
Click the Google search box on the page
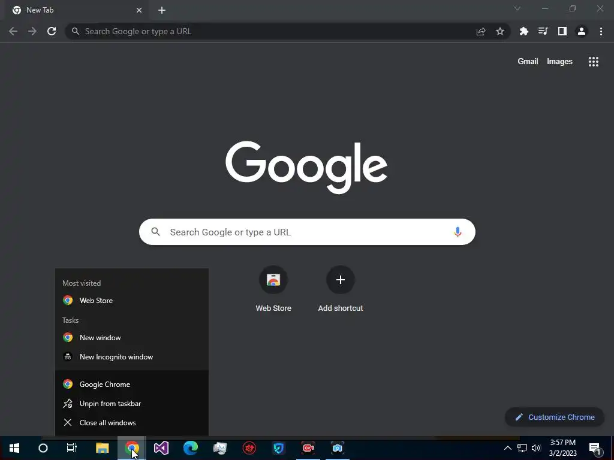(308, 232)
